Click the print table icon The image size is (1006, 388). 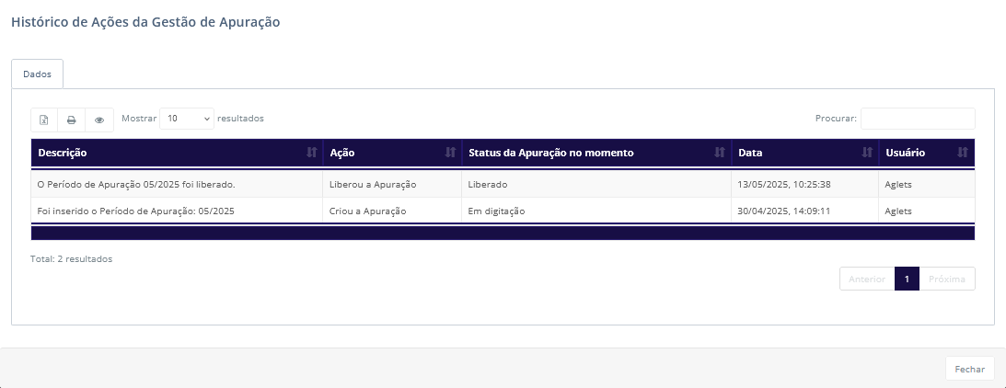pos(71,120)
